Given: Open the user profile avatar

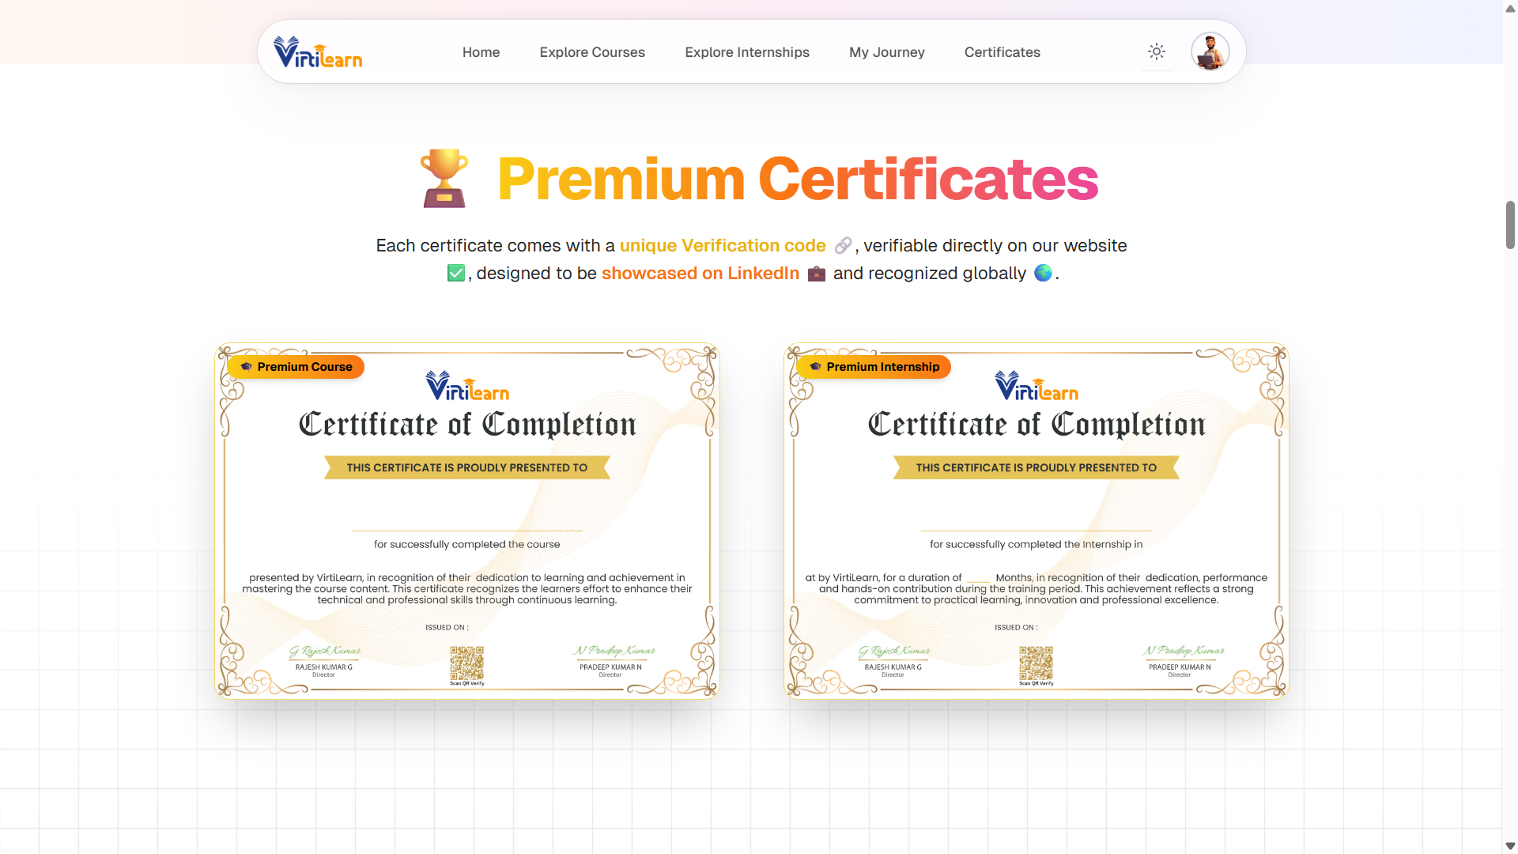Looking at the screenshot, I should [1210, 52].
